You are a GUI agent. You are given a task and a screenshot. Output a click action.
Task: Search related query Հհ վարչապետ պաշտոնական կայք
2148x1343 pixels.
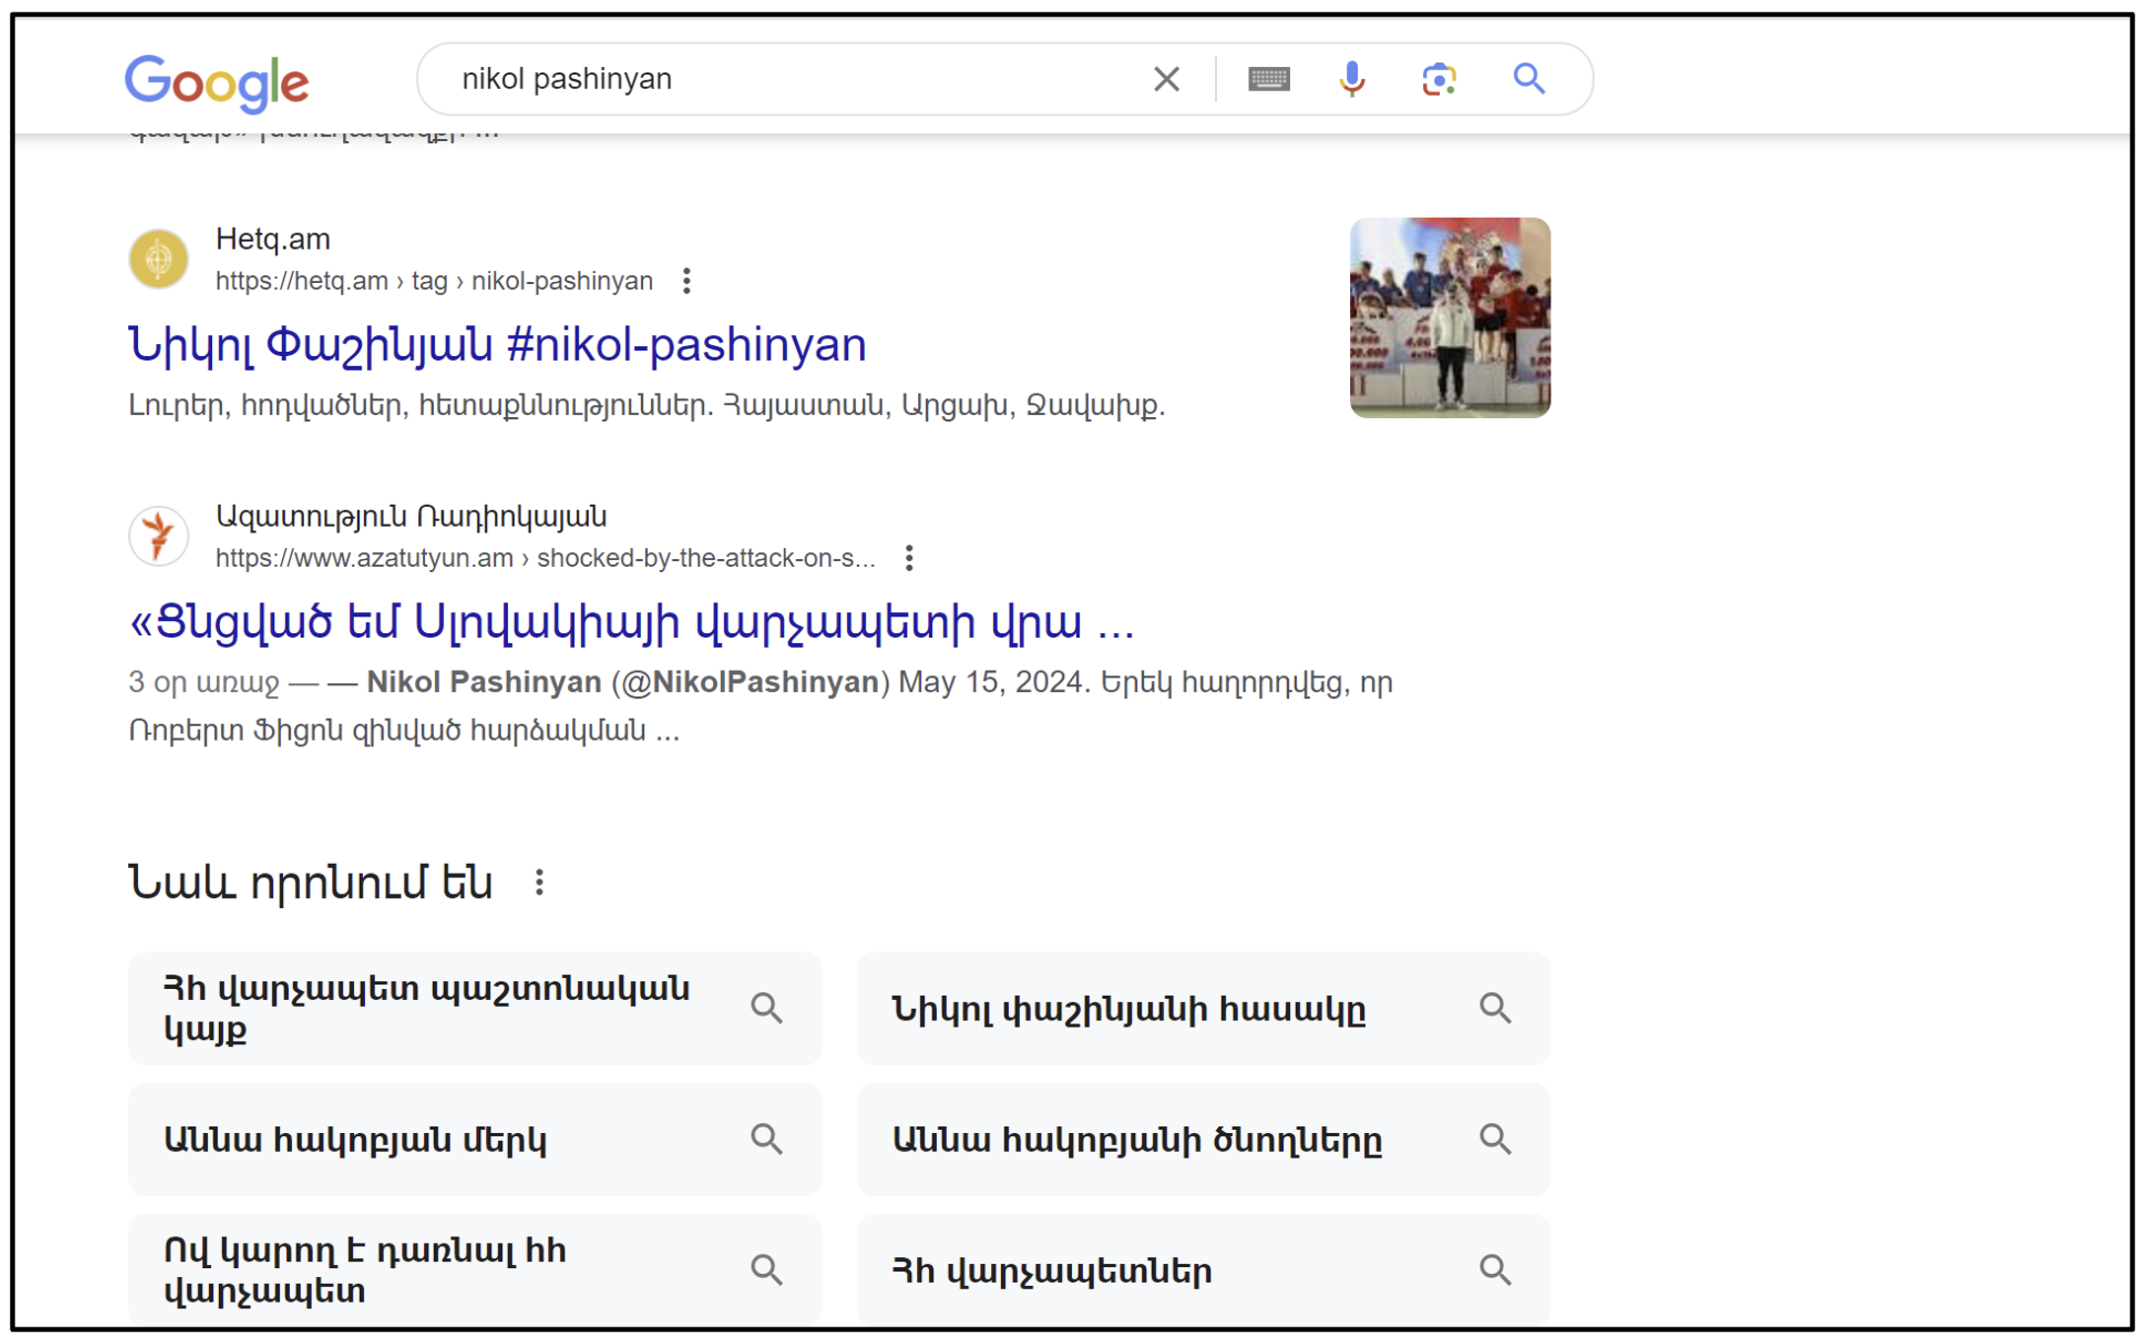tap(474, 1008)
